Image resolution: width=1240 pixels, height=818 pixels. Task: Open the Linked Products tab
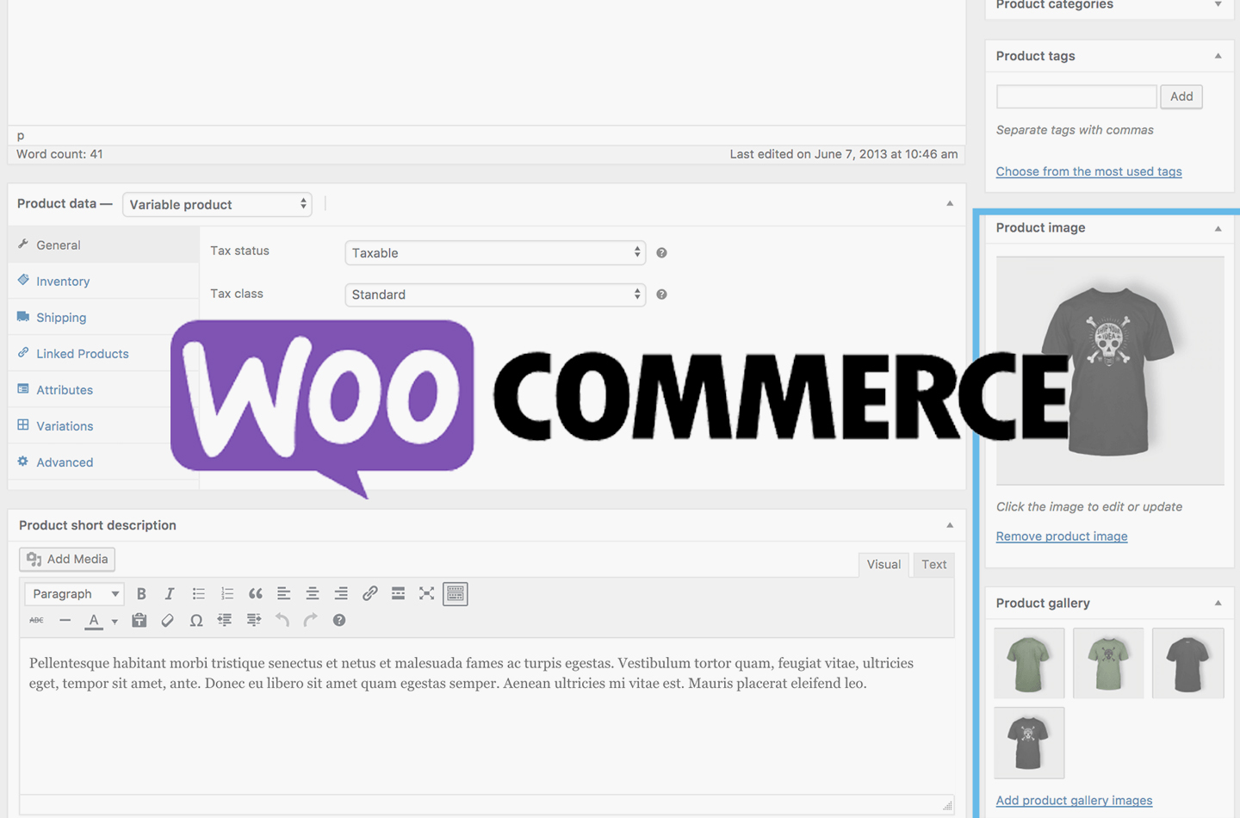(103, 353)
